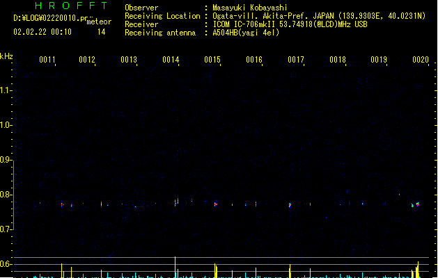Screen dimensions: 438x278
Task: Click the 0.7 kHz frequency axis label
Action: (5, 229)
